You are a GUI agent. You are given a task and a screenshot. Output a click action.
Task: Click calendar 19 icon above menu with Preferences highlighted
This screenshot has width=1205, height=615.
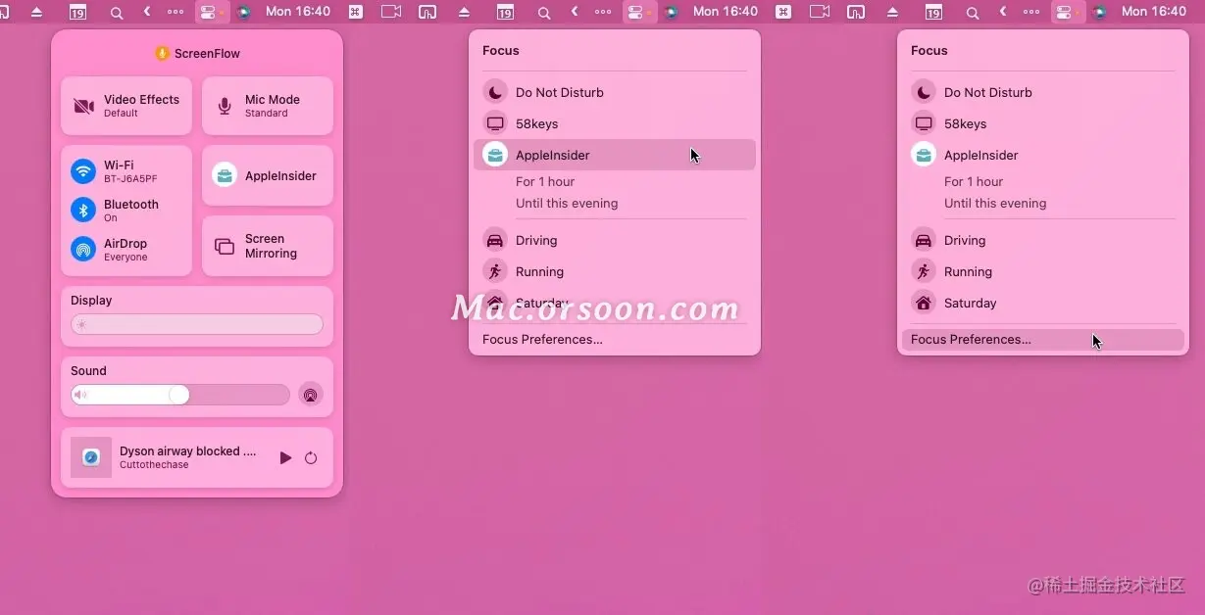(933, 12)
